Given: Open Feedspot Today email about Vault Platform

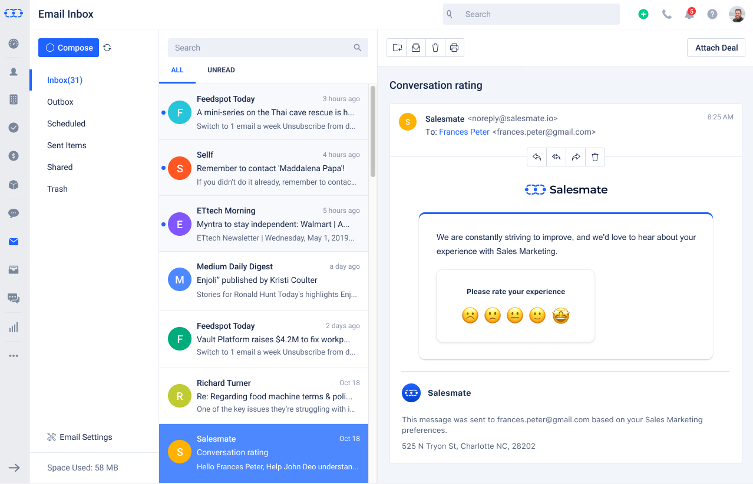Looking at the screenshot, I should click(x=264, y=339).
